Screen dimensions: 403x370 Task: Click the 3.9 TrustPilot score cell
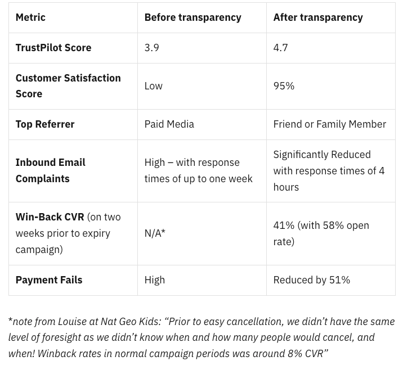pyautogui.click(x=152, y=48)
